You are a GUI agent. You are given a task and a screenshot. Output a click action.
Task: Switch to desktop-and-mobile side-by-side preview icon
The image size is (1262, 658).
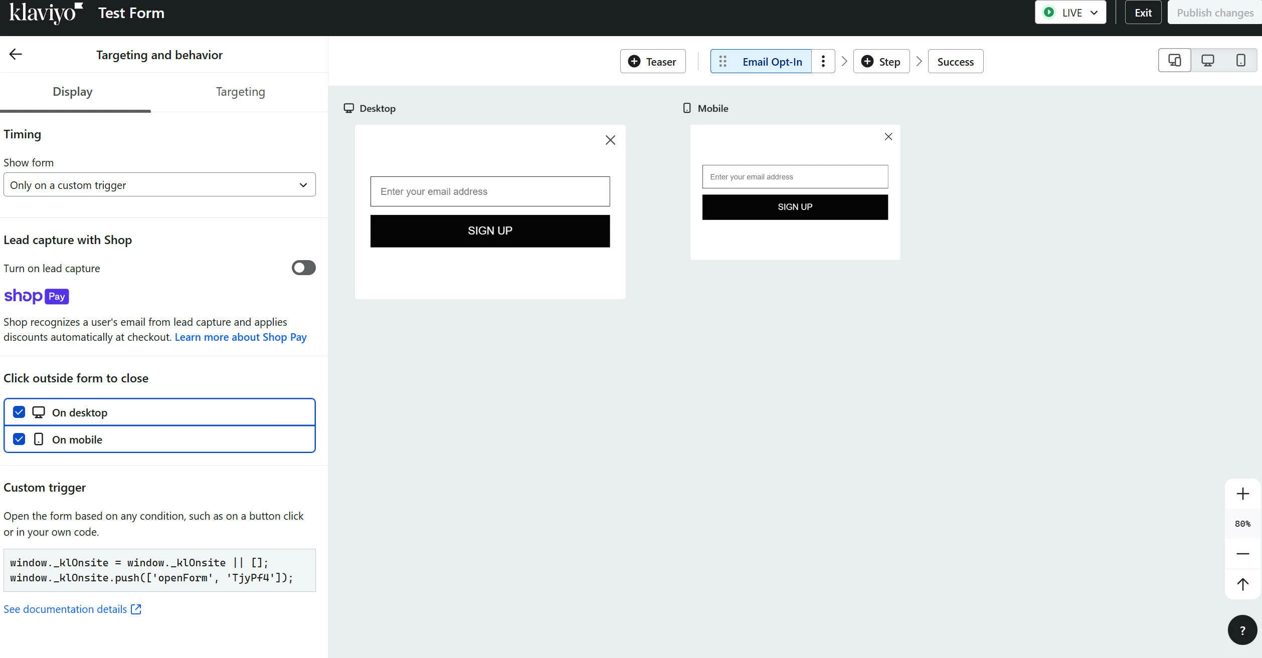[x=1174, y=61]
